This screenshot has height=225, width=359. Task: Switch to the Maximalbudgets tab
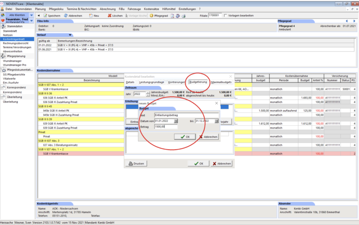point(221,82)
